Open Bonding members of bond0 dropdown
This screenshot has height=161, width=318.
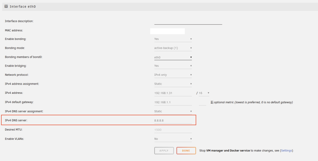(173, 57)
